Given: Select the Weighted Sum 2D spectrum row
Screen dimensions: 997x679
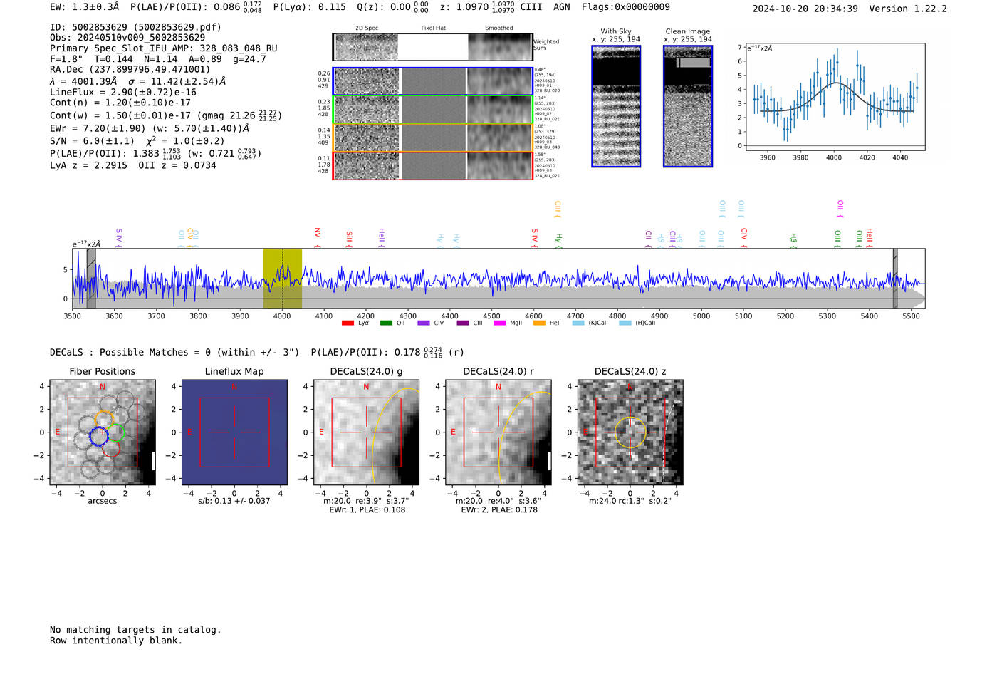Looking at the screenshot, I should coord(432,47).
